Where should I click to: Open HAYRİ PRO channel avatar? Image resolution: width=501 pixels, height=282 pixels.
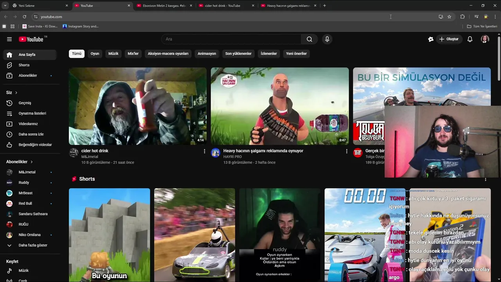click(216, 153)
